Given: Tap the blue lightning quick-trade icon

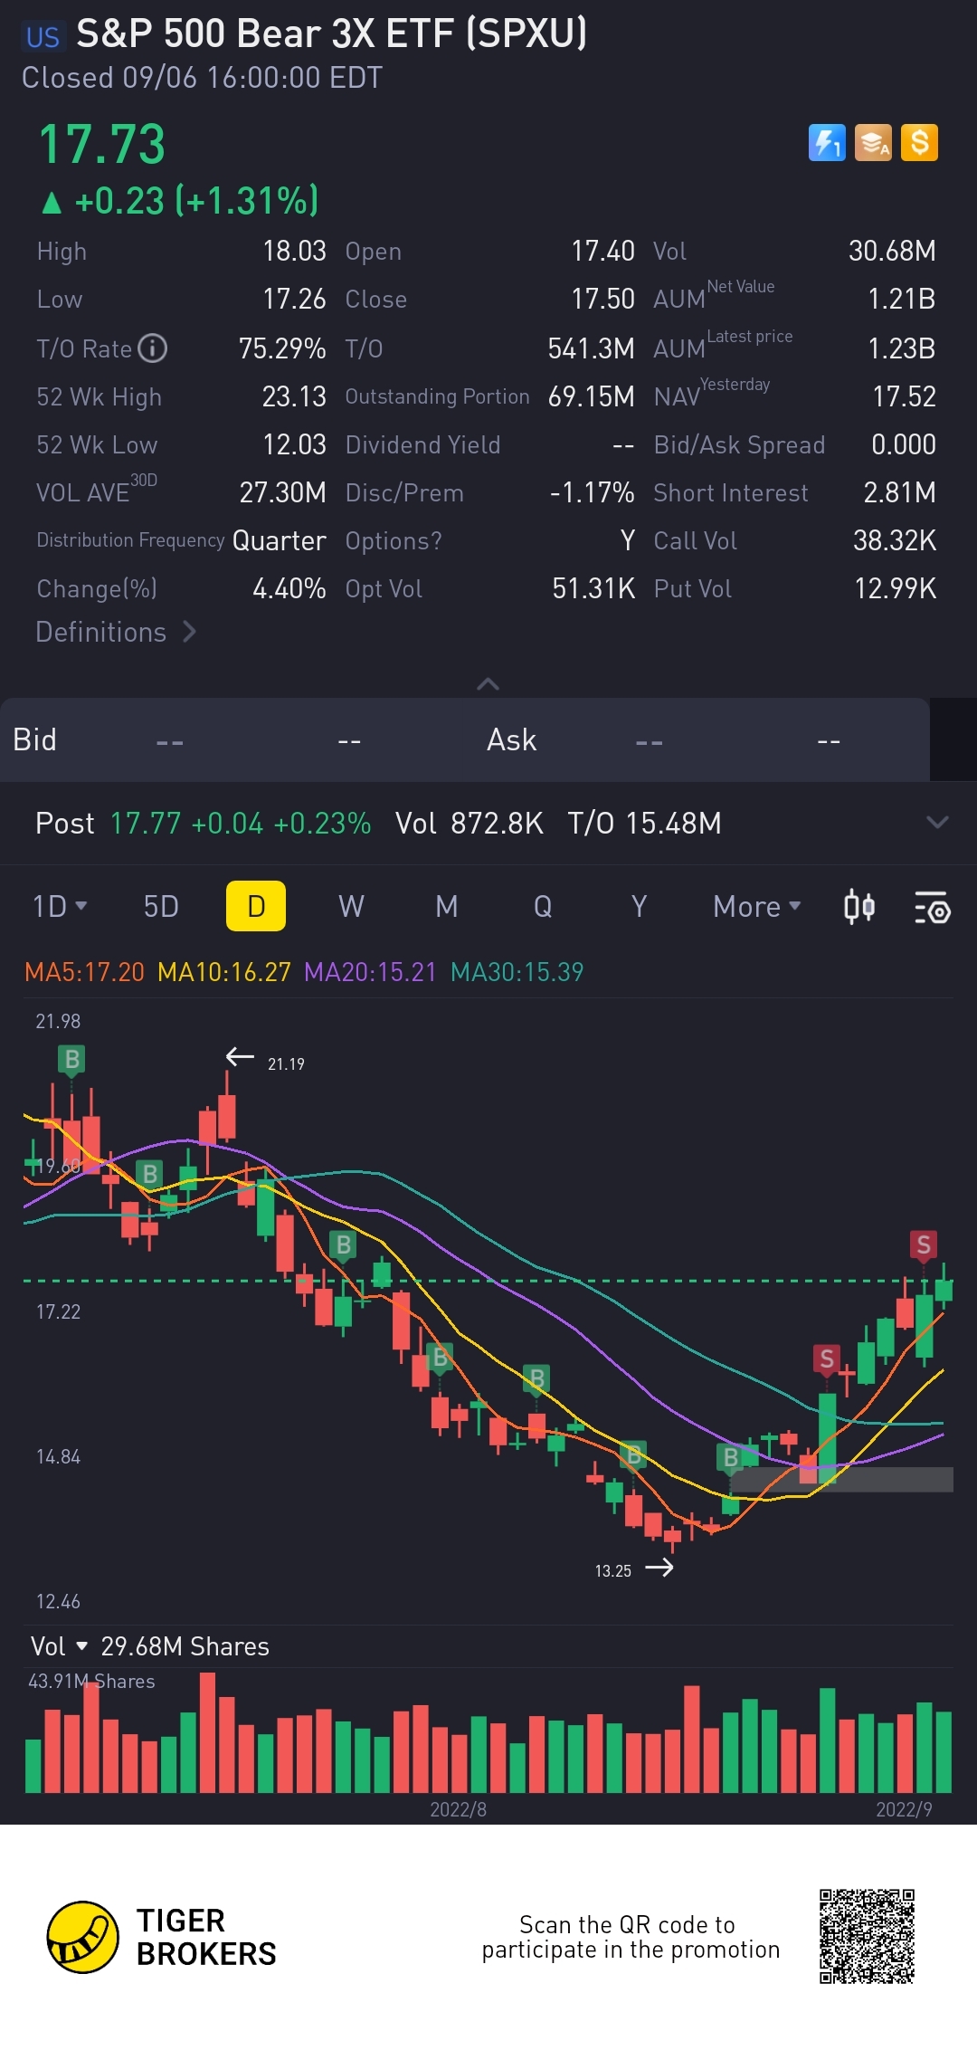Looking at the screenshot, I should click(827, 143).
